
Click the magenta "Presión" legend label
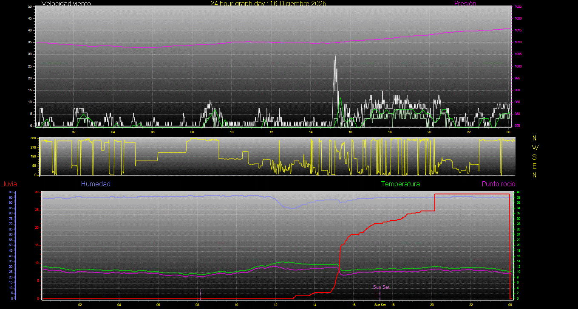tap(465, 3)
